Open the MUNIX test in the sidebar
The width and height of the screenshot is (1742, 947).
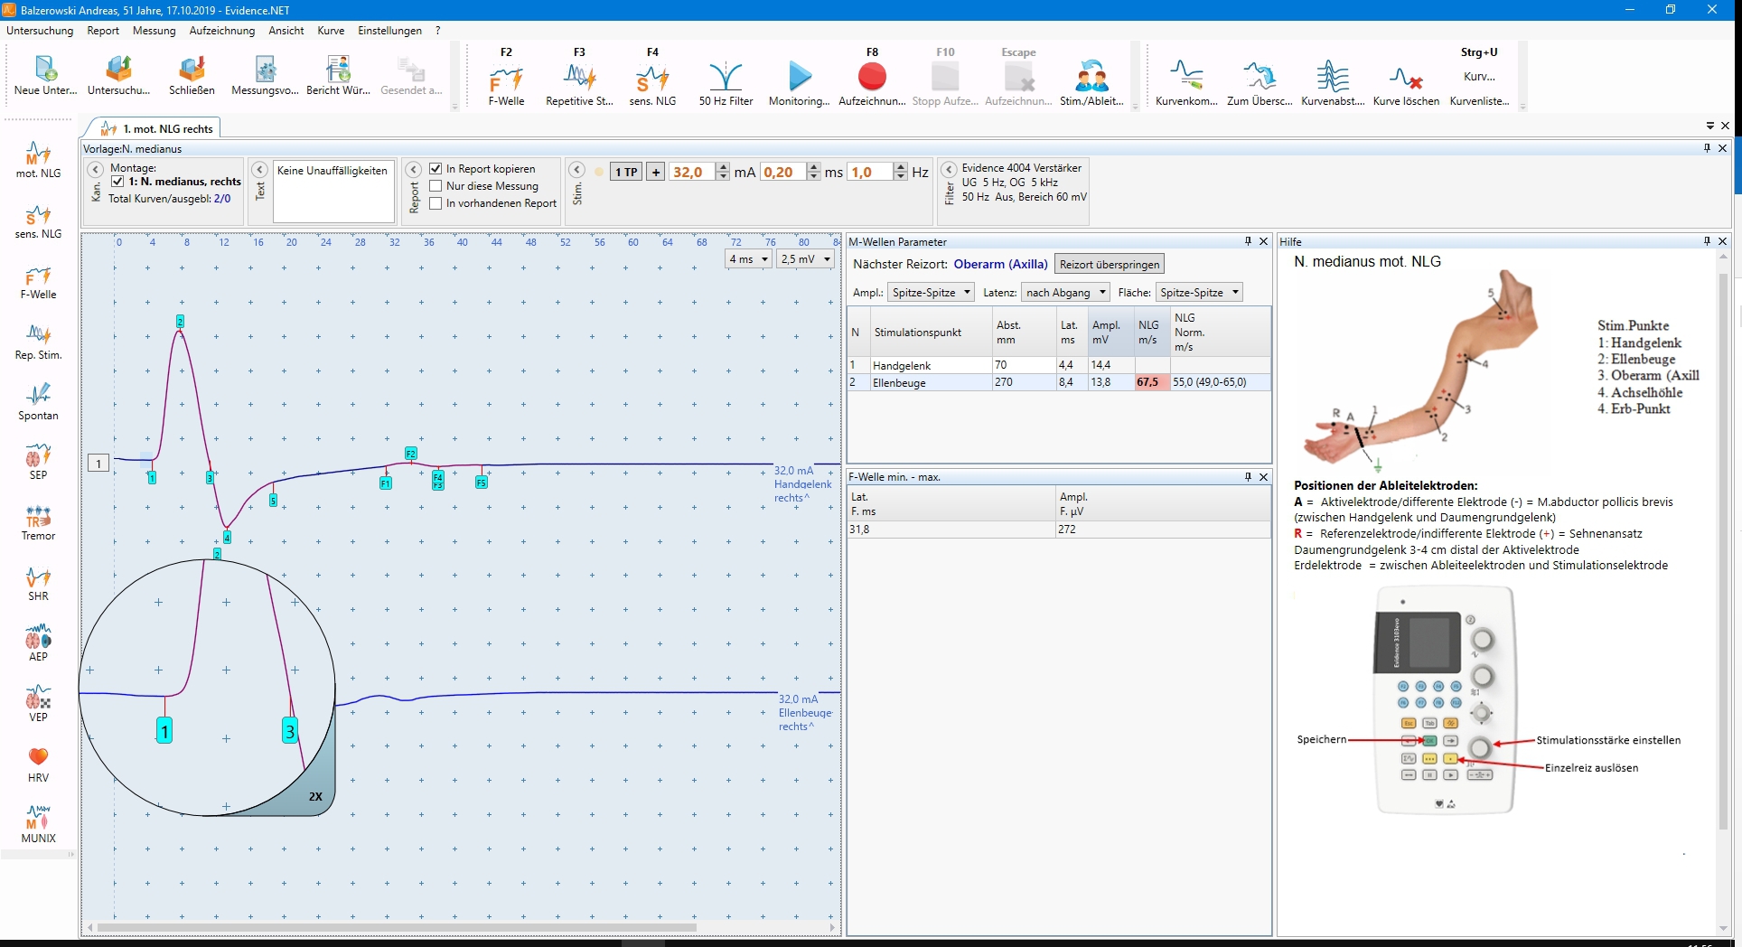[x=38, y=824]
